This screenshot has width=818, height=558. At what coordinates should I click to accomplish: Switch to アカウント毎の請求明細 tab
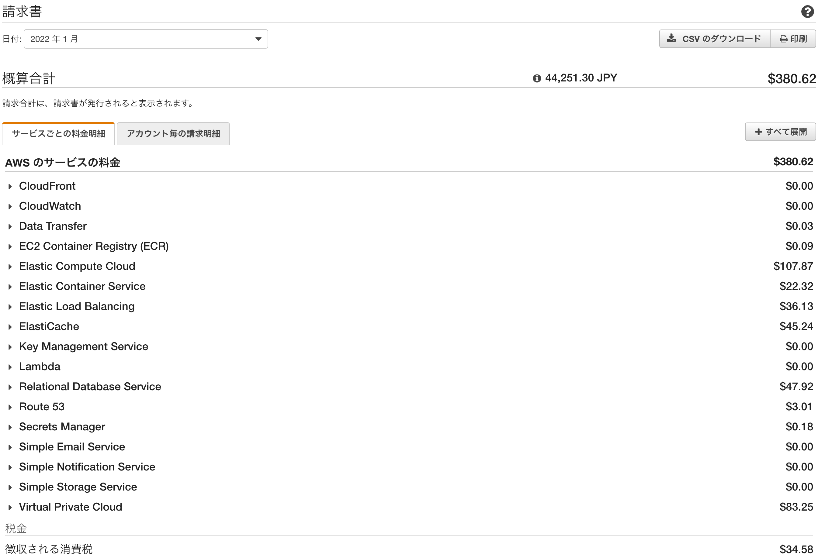point(173,134)
